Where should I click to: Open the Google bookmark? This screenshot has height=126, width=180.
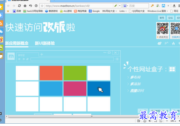tap(94, 11)
